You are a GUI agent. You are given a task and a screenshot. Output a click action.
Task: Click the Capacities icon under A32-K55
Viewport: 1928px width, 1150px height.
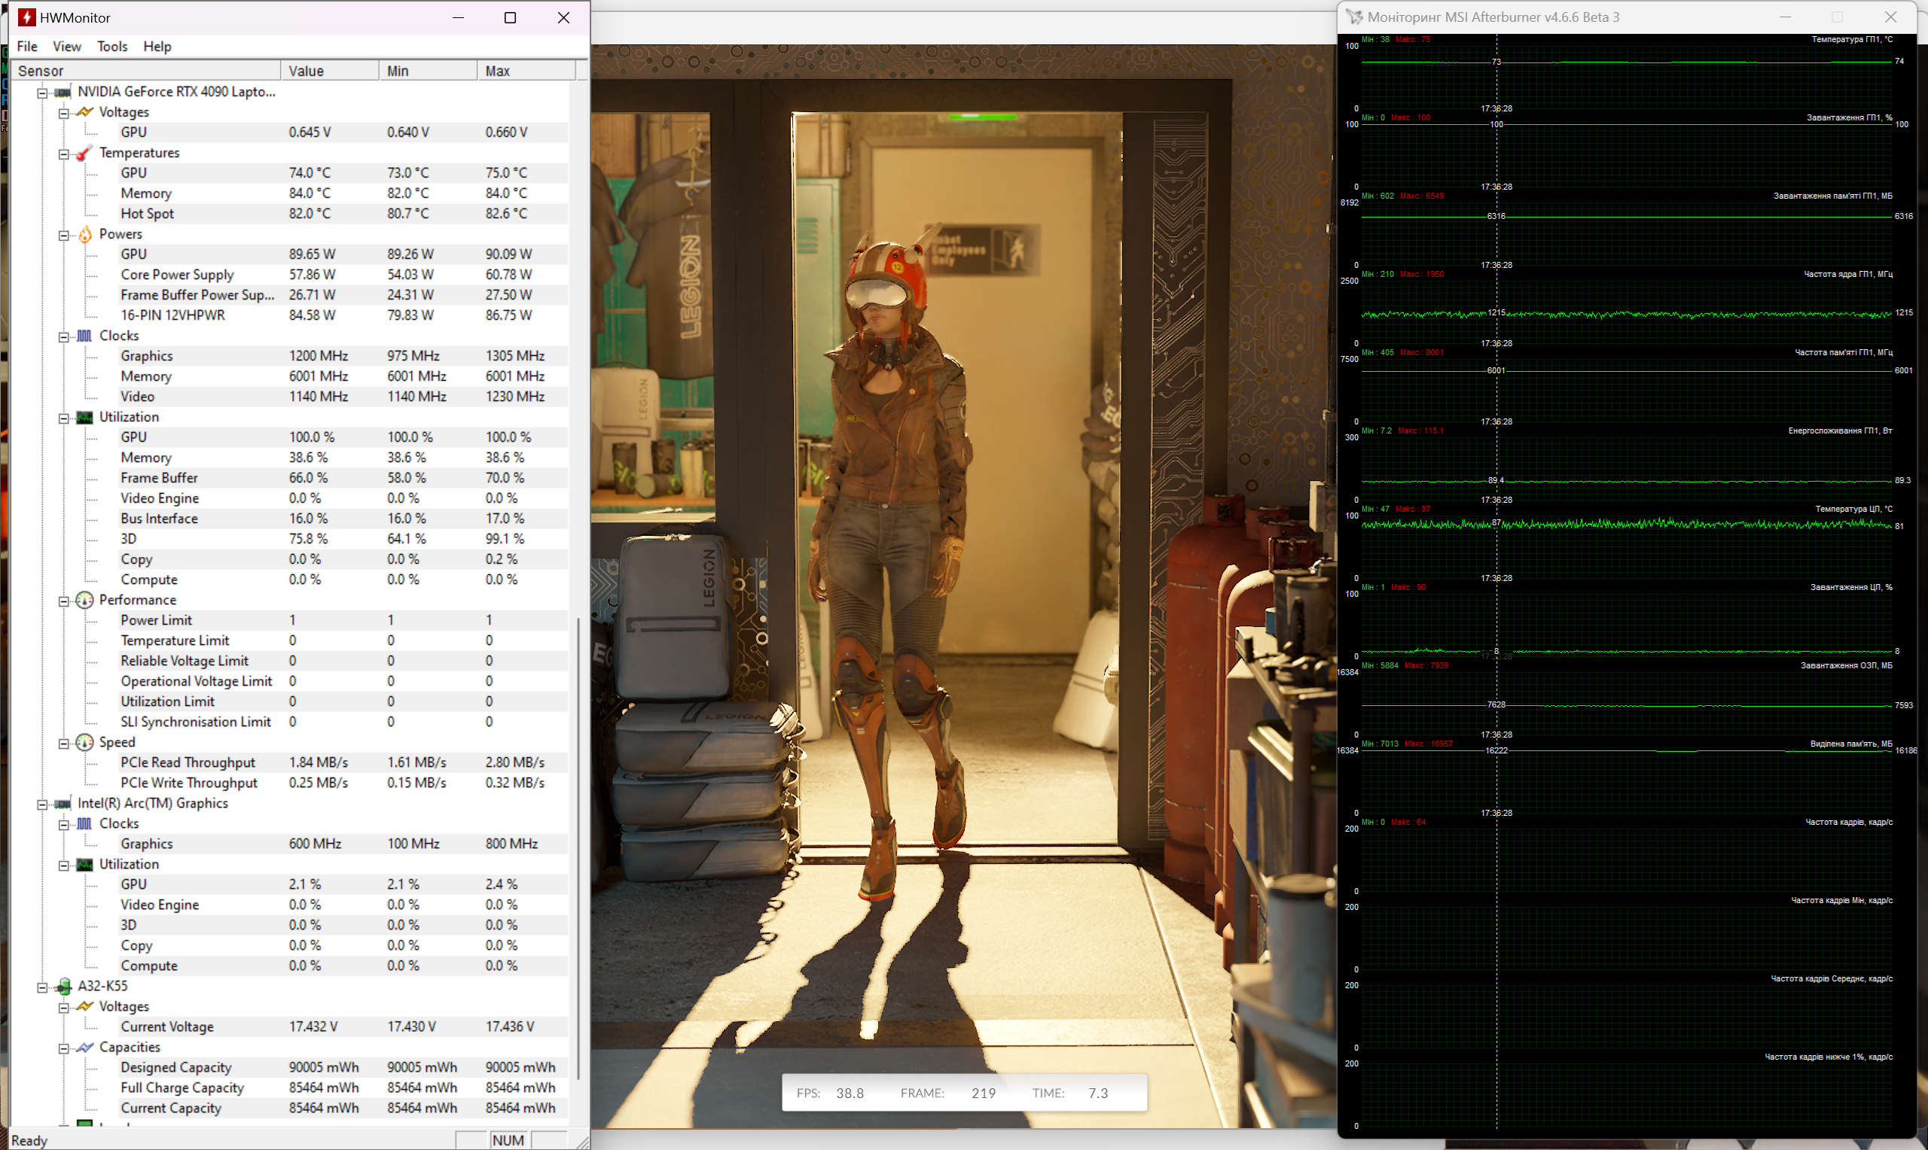(x=84, y=1047)
